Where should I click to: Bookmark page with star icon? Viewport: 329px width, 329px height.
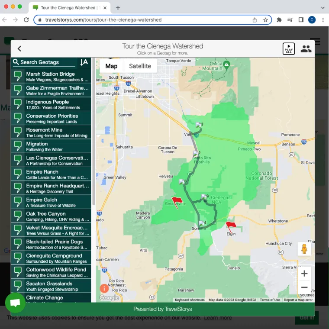click(265, 20)
